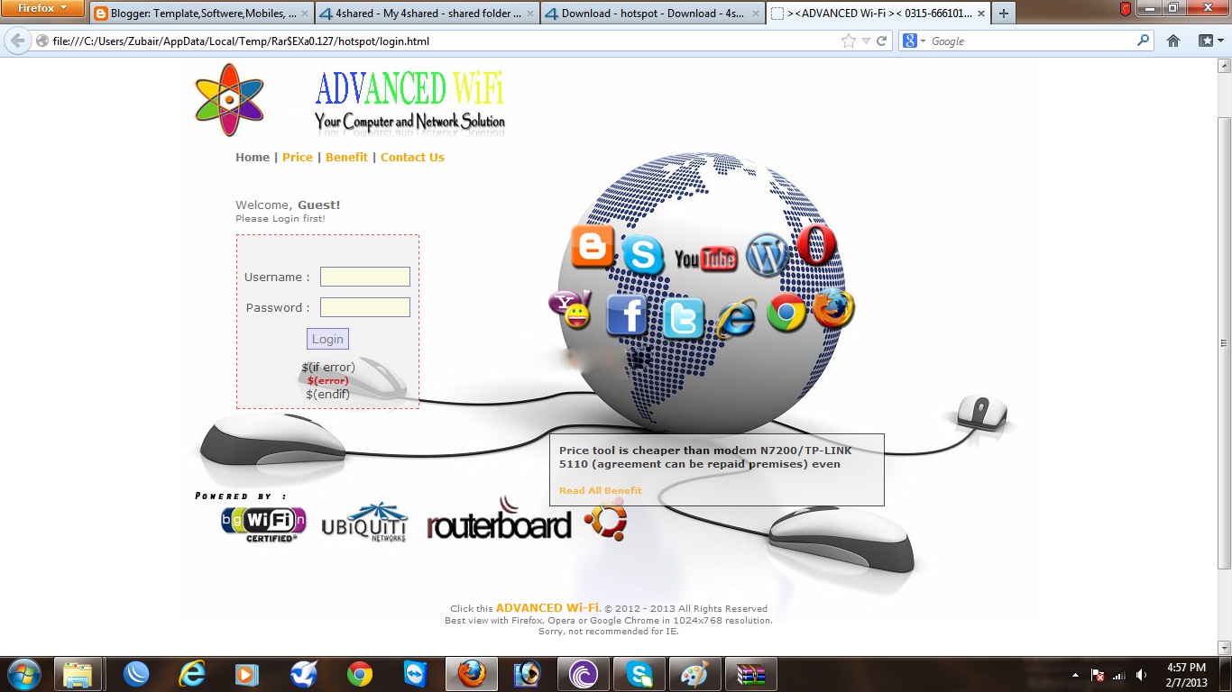Show hidden icons in the system tray

pyautogui.click(x=1076, y=675)
